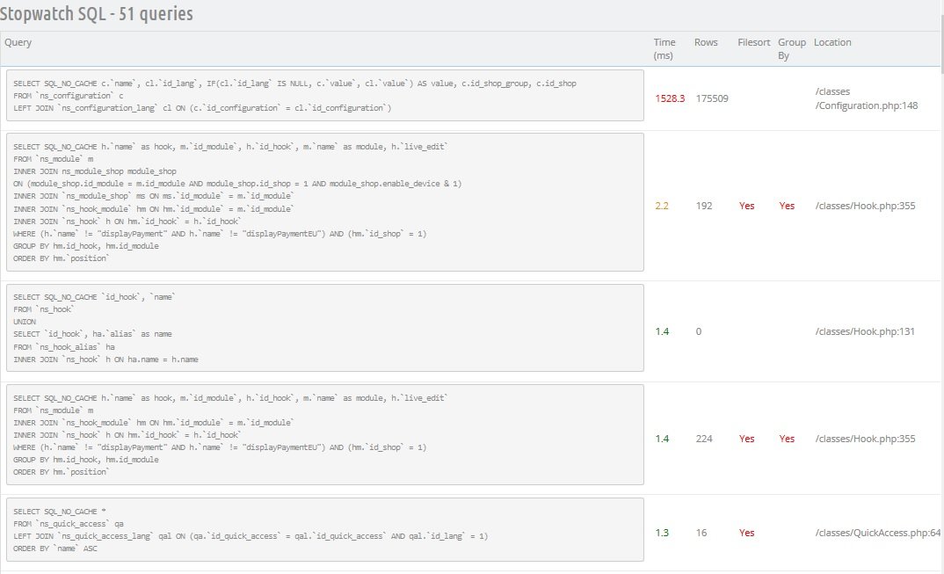Click the Stopwatch SQL - 51 queries heading

[x=97, y=14]
